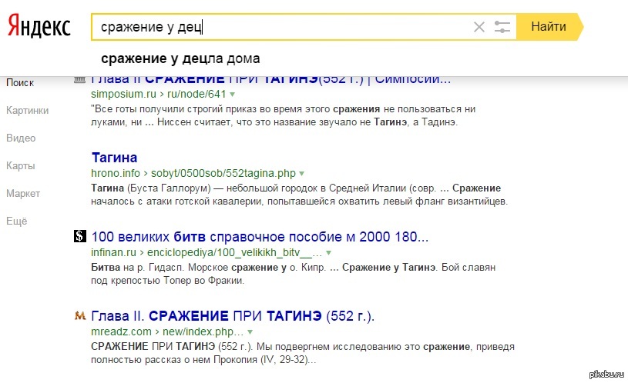Click the simposium.ru favicon
This screenshot has width=628, height=383.
tap(79, 79)
